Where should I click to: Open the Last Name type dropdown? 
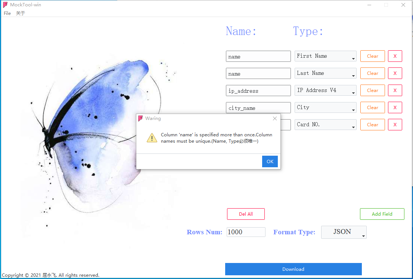(x=325, y=73)
